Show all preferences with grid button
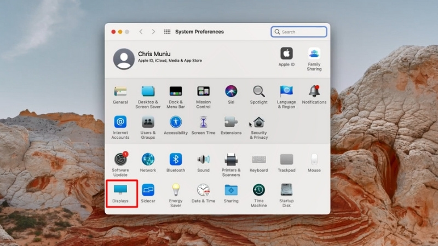 pyautogui.click(x=167, y=32)
